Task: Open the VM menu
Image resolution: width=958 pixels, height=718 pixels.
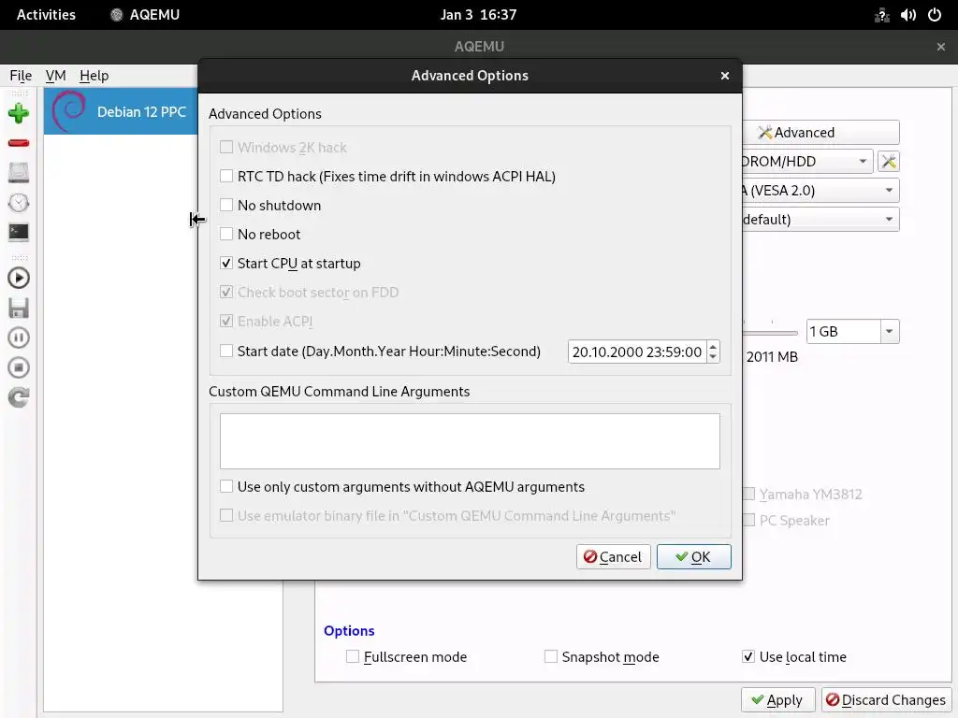Action: tap(55, 76)
